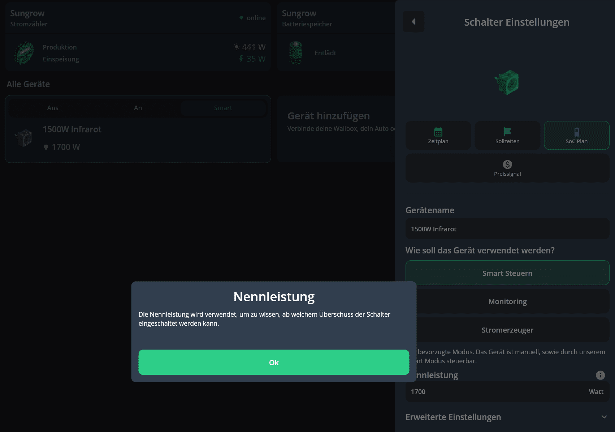Click the green smart plug device image
This screenshot has height=432, width=615.
(507, 82)
